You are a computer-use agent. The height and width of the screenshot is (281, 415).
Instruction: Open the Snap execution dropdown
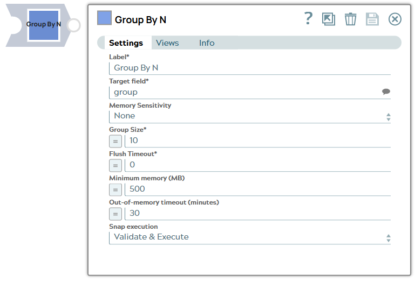[249, 237]
